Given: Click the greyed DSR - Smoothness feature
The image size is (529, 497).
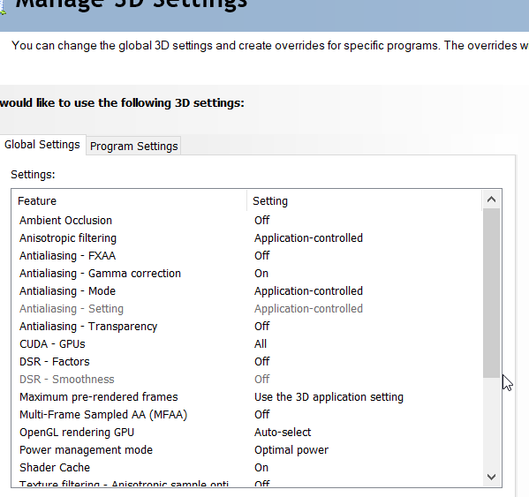Looking at the screenshot, I should point(67,380).
